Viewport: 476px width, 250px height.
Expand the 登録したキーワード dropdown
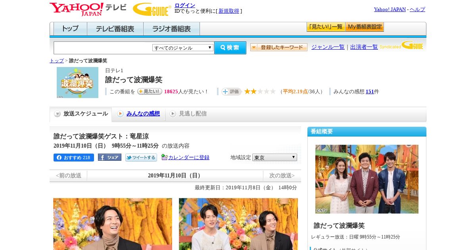(279, 47)
